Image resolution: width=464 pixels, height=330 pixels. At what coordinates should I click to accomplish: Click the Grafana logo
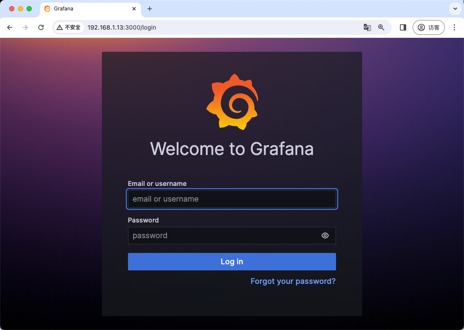pyautogui.click(x=232, y=102)
